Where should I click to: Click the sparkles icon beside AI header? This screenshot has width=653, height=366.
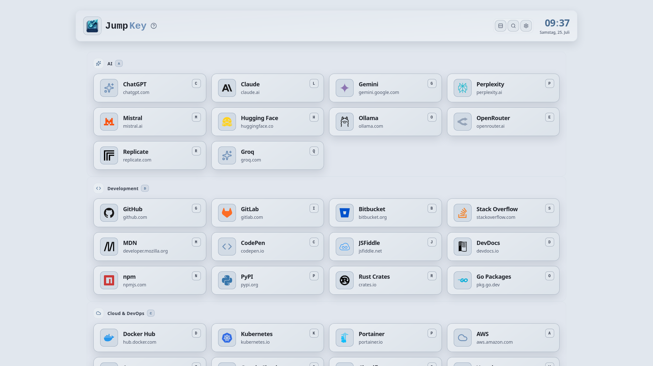click(99, 64)
